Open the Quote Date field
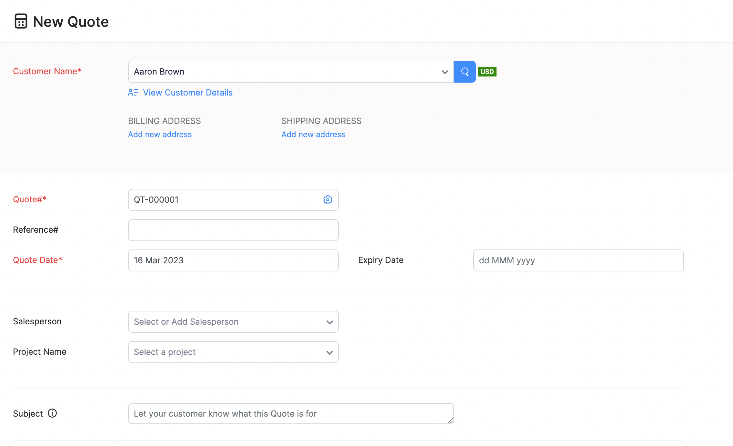Screen dimensions: 733x446 pos(233,260)
